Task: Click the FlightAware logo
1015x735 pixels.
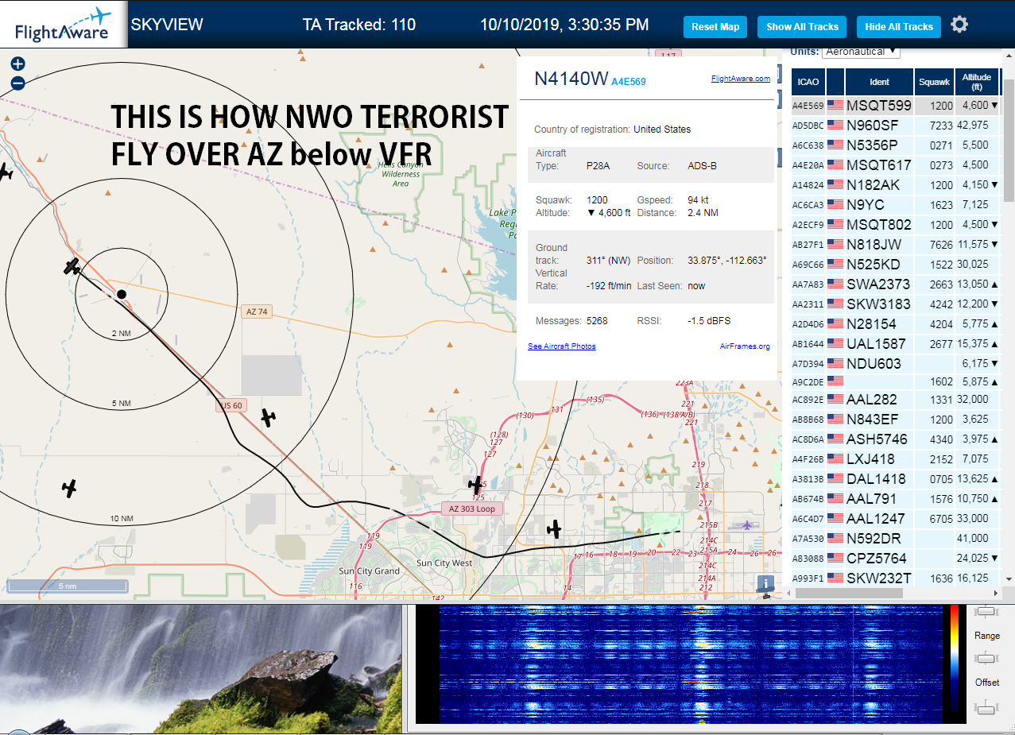Action: coord(63,25)
